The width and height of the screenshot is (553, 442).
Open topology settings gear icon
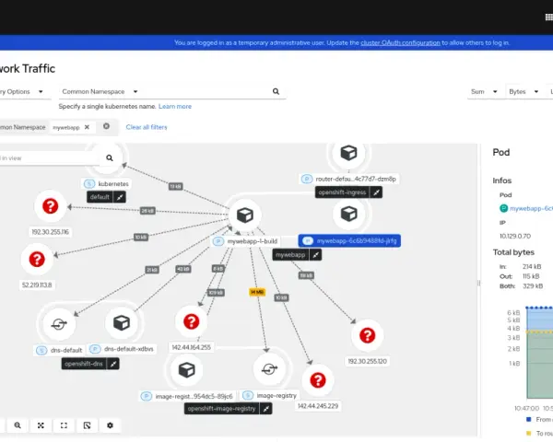click(110, 425)
